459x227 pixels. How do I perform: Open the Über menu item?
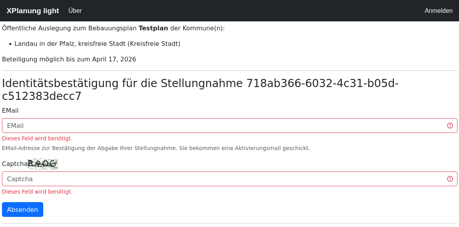pos(75,10)
